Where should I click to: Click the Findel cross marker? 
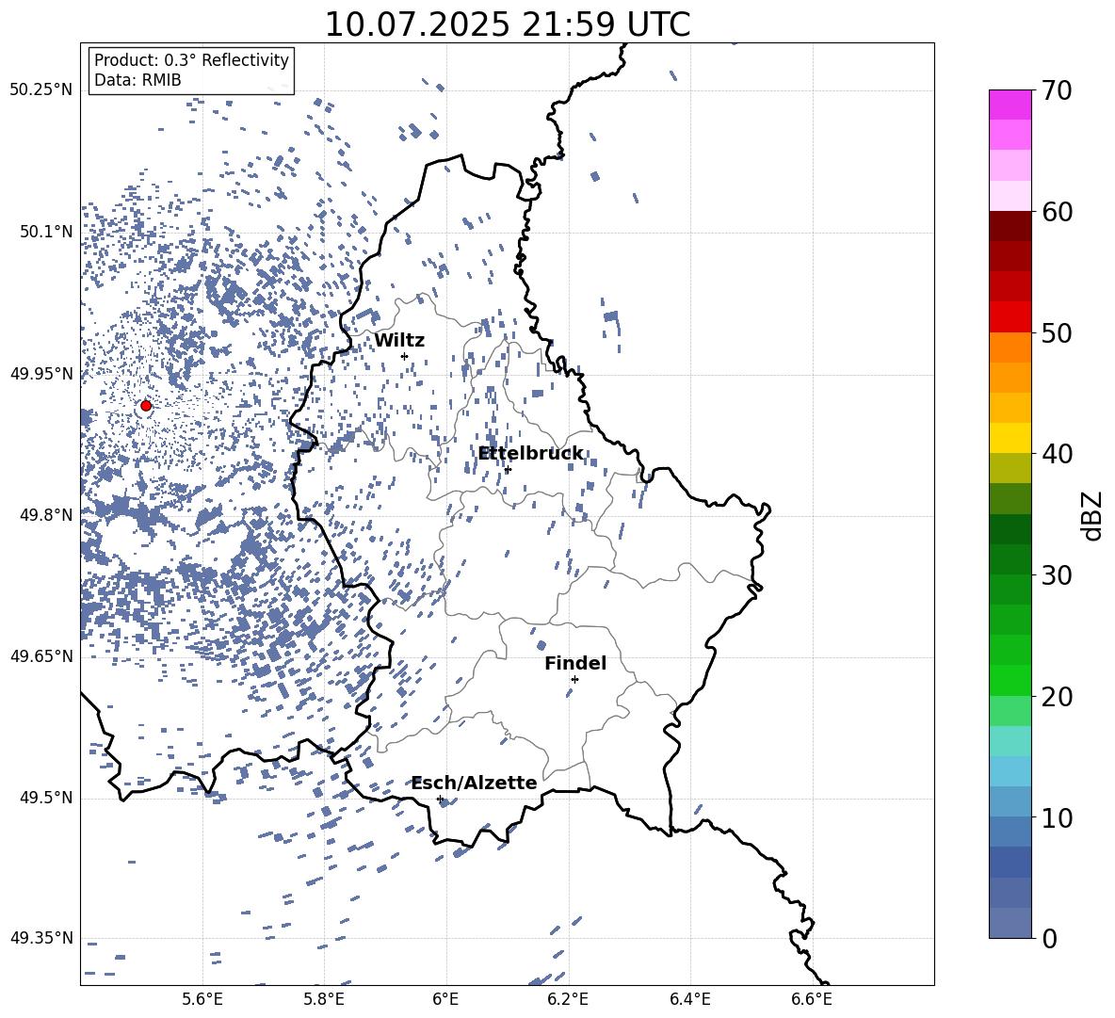574,680
